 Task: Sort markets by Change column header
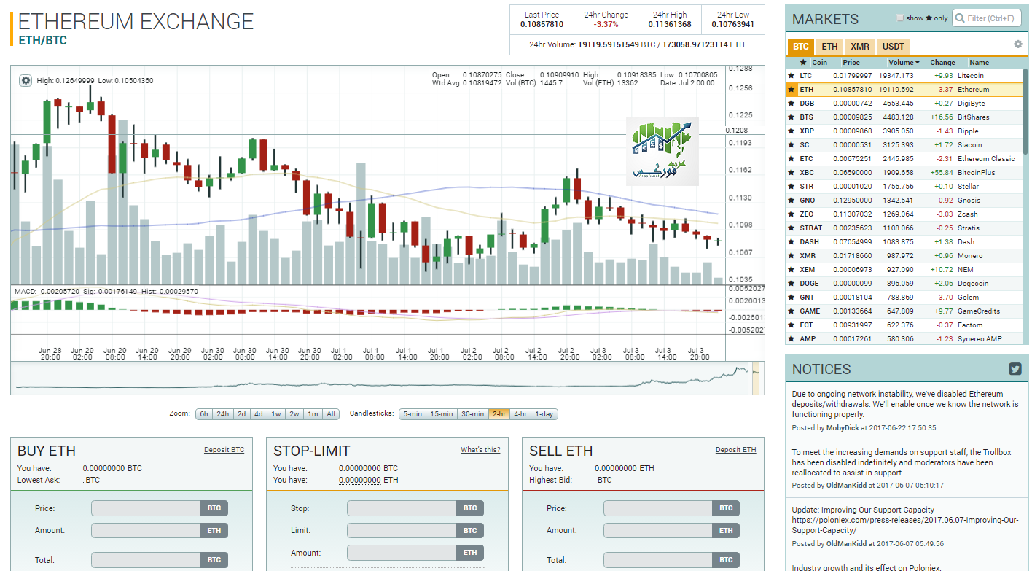(942, 63)
